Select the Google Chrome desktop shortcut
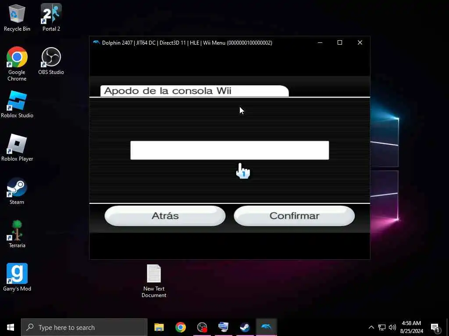Viewport: 449px width, 336px height. [17, 64]
